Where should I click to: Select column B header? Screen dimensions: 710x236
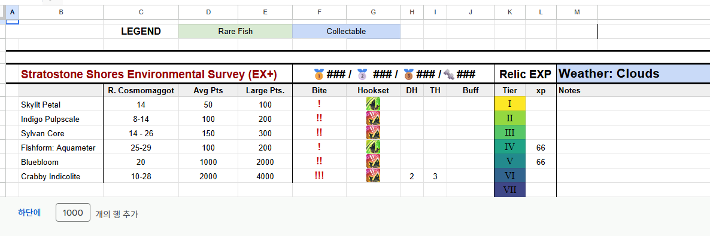pos(61,12)
